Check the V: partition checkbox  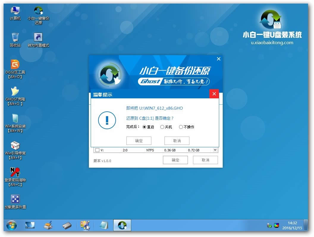click(x=97, y=150)
